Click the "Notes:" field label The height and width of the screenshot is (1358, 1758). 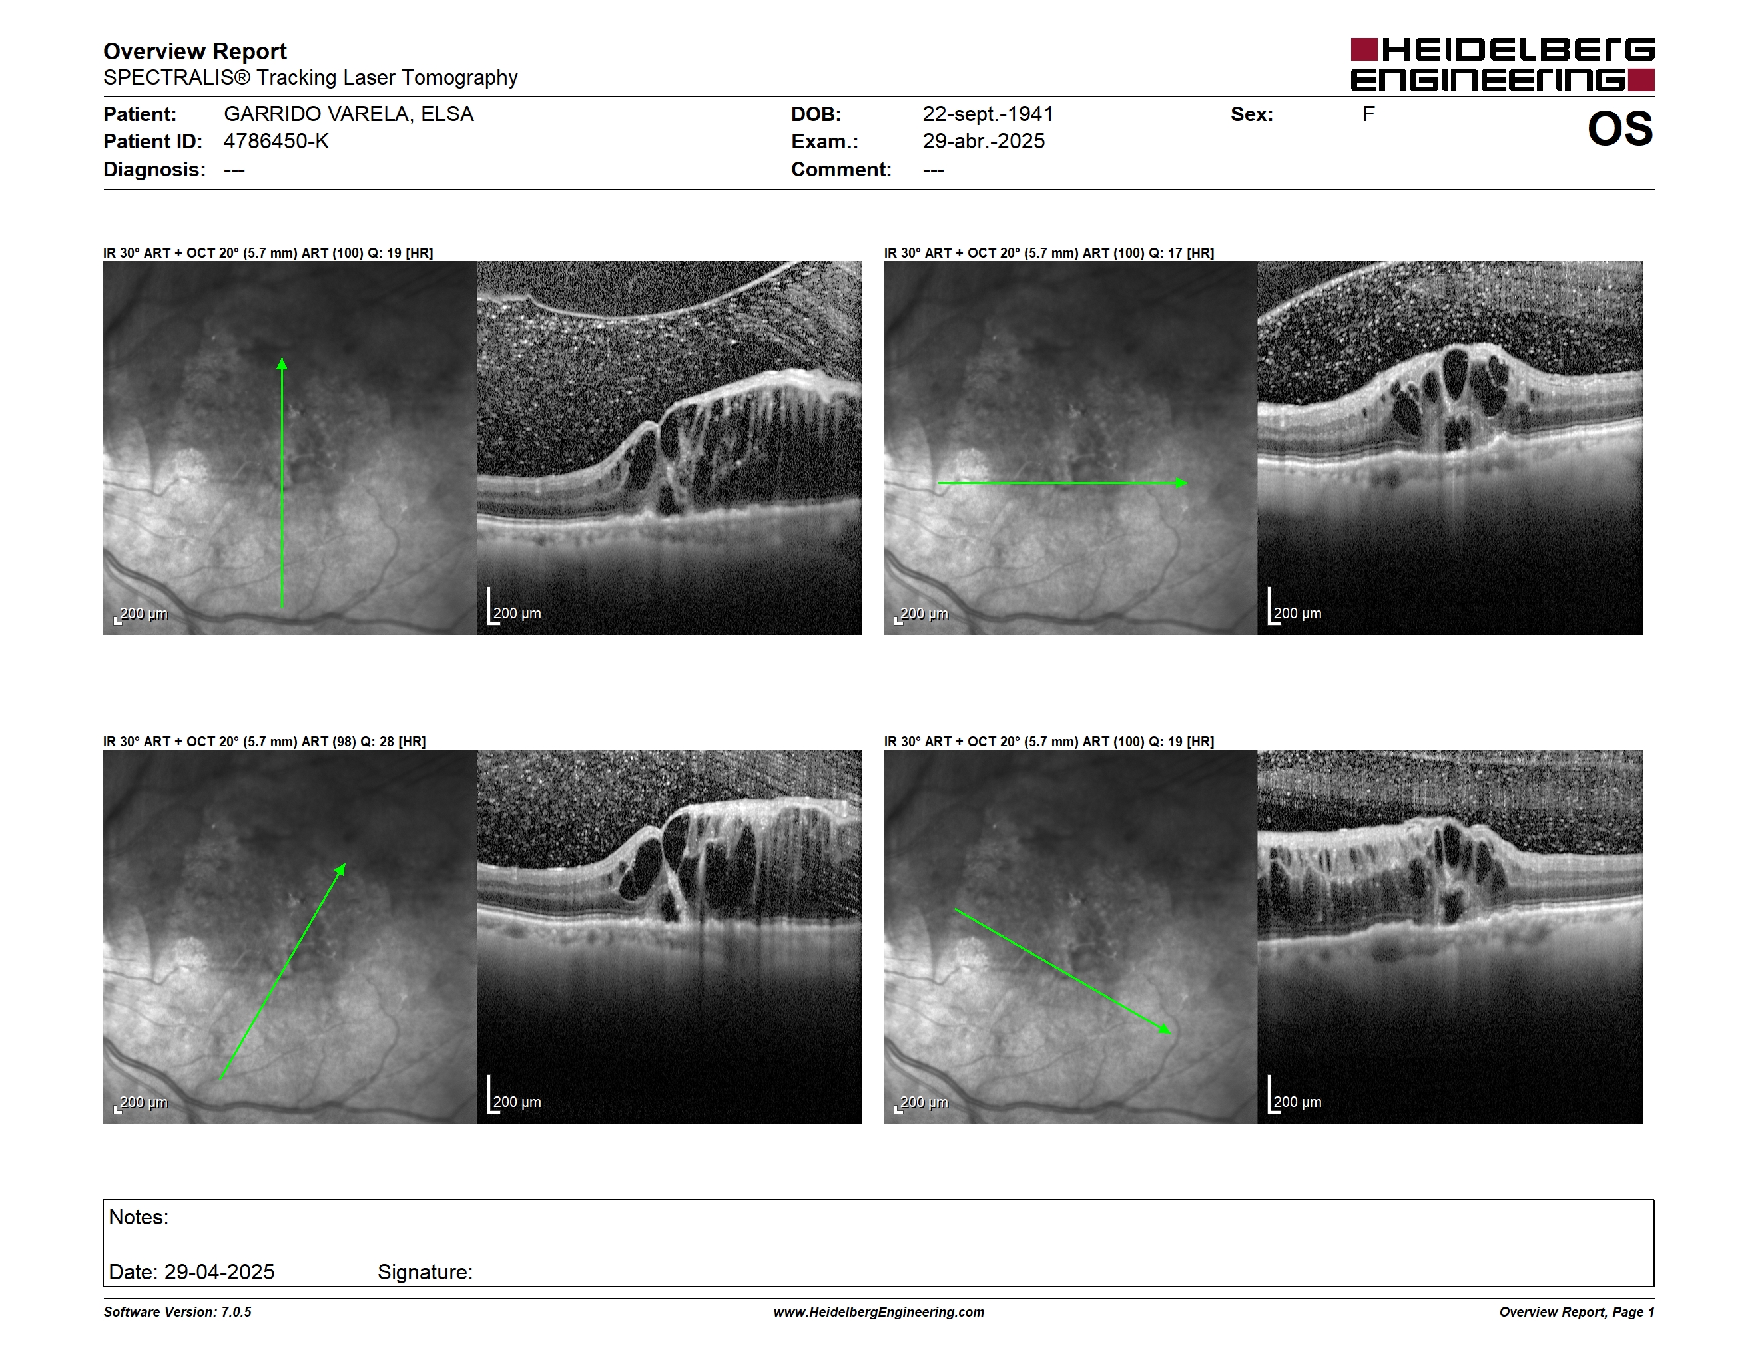tap(139, 1216)
